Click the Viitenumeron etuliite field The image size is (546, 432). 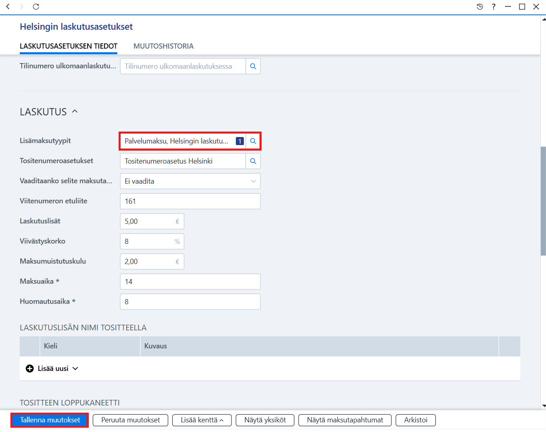tap(190, 201)
